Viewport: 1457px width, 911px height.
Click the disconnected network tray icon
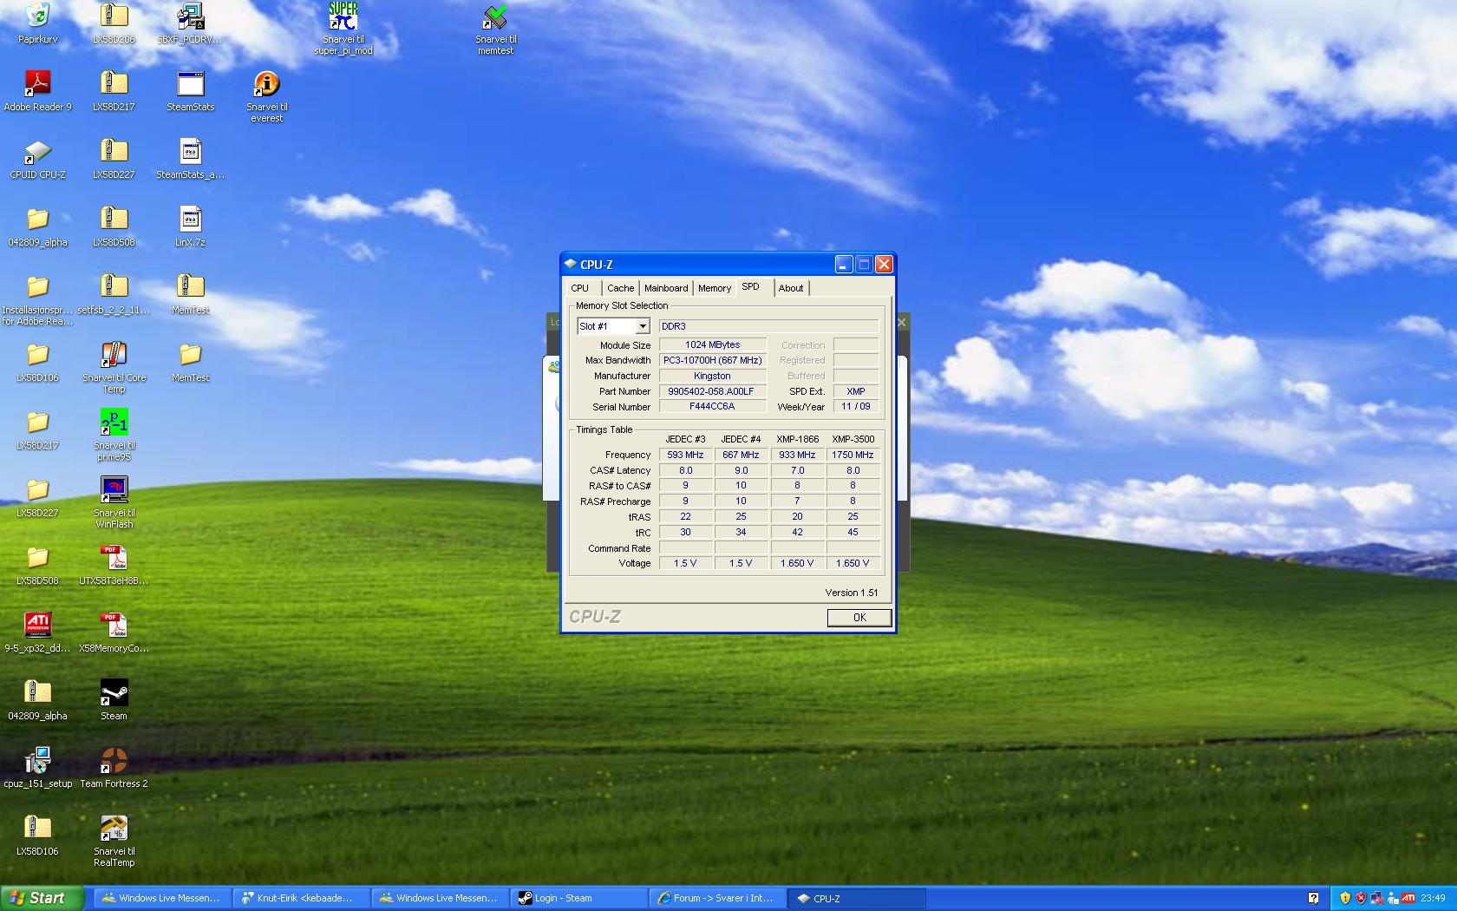click(x=1376, y=898)
